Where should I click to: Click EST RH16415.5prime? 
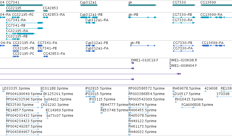[x=189, y=100]
